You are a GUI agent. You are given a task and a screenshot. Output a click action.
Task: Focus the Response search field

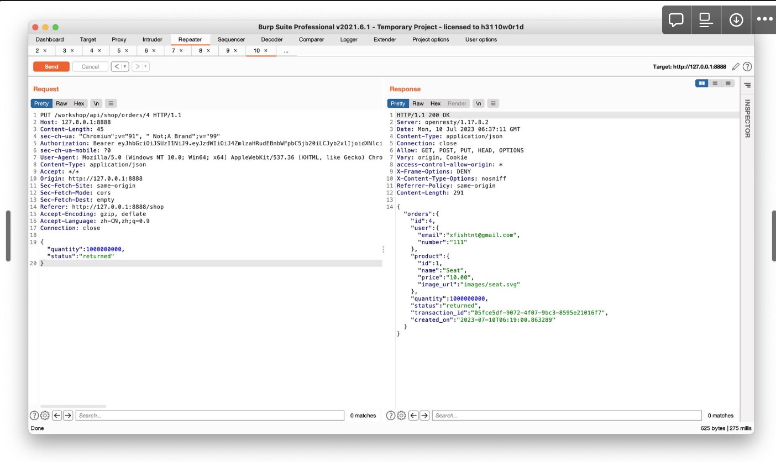567,416
